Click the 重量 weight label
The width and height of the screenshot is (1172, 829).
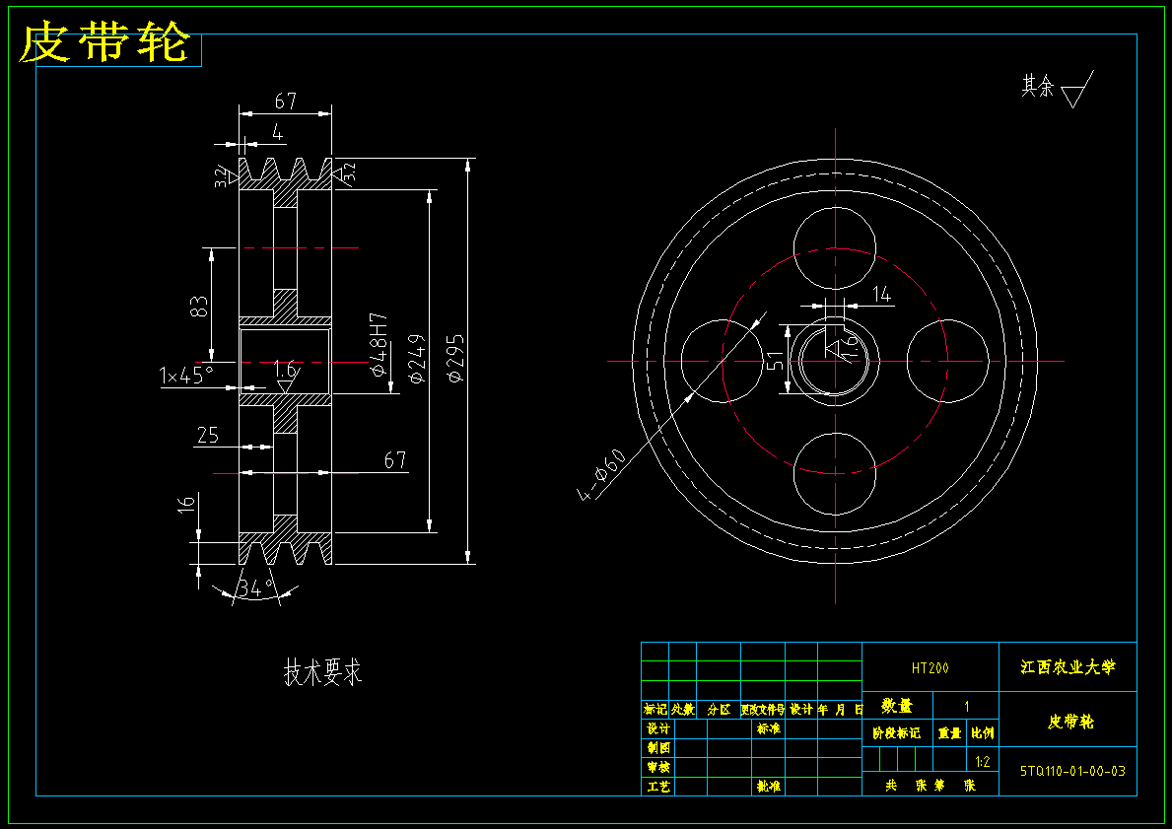click(x=950, y=733)
